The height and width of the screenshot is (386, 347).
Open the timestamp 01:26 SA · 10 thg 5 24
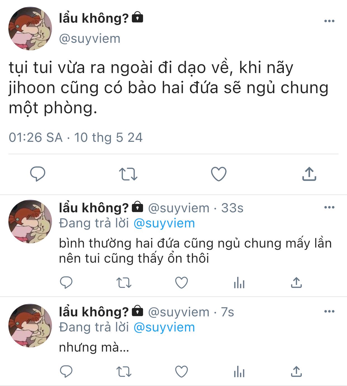click(76, 137)
